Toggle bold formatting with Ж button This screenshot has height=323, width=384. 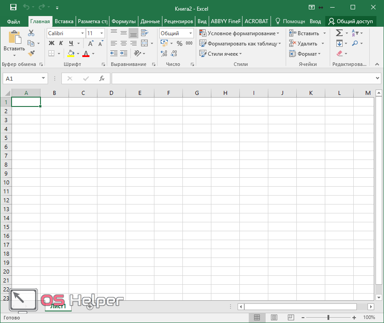51,43
